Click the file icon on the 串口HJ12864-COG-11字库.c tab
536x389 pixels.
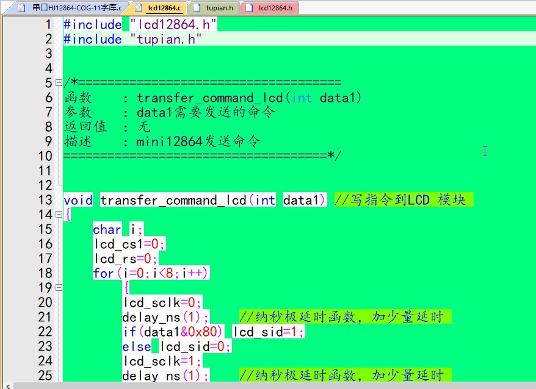click(22, 8)
